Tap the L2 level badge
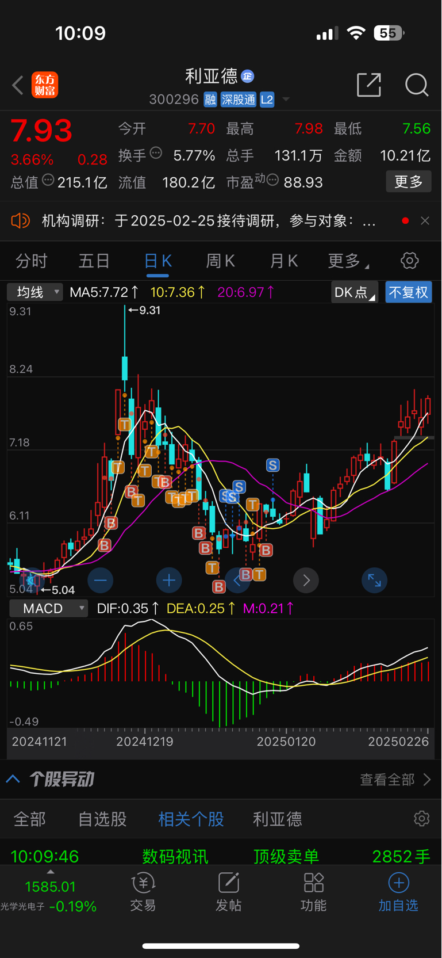This screenshot has width=442, height=958. point(267,100)
